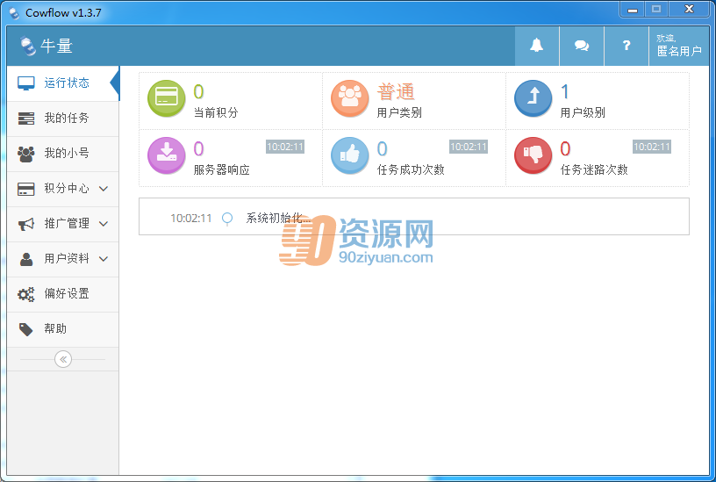Click 用户资料 sidebar label
The image size is (716, 482).
tap(67, 259)
